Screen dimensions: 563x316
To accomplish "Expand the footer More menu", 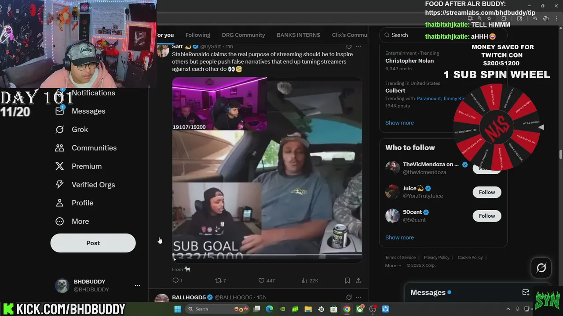I will (x=393, y=266).
